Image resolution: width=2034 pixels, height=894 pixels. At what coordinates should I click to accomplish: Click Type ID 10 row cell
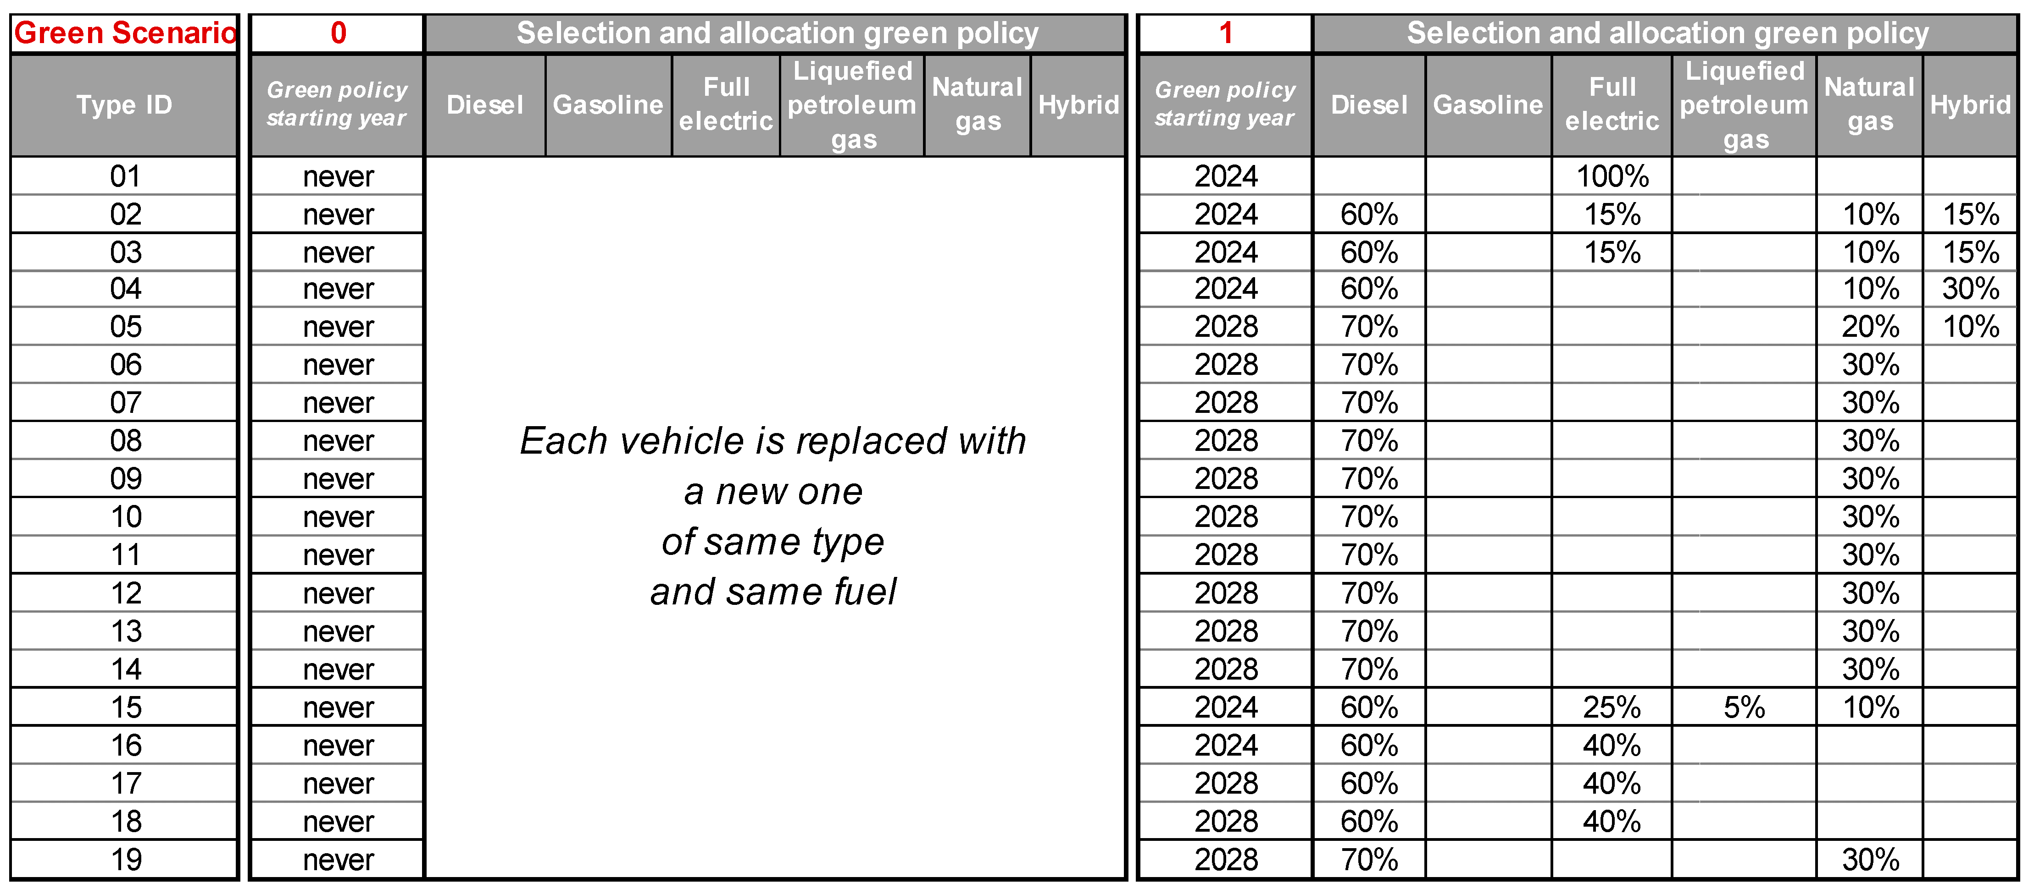click(125, 517)
